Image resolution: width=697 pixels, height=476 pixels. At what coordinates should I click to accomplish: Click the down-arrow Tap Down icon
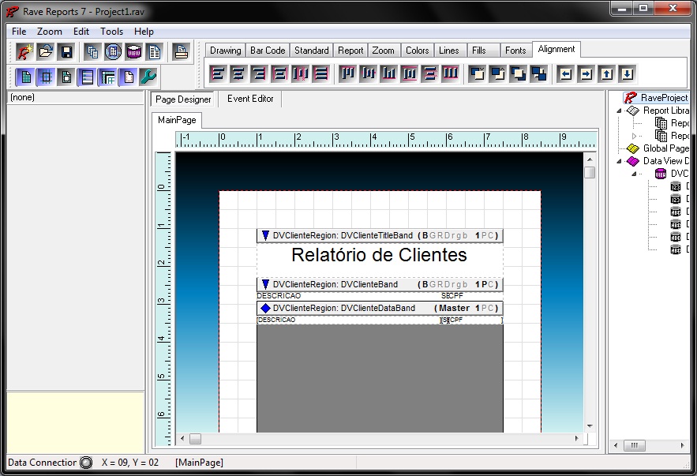[x=627, y=74]
